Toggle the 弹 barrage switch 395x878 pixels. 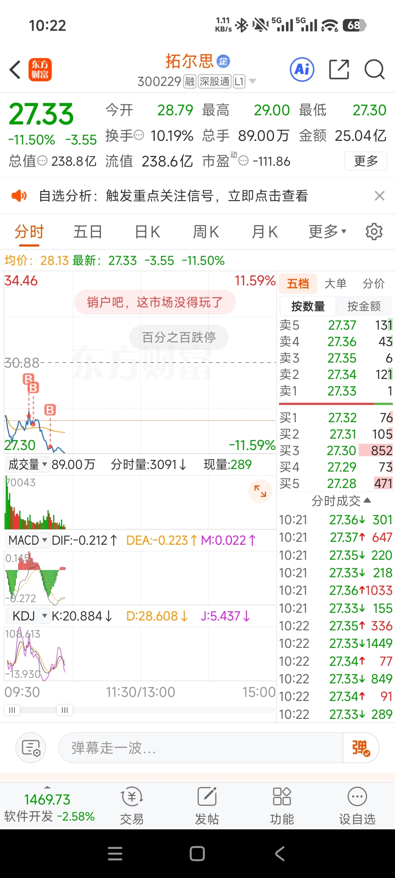pos(361,747)
